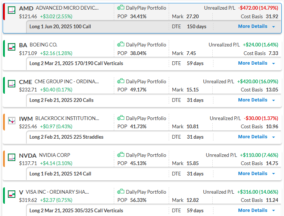Open the V risk graph icon
The height and width of the screenshot is (216, 284).
tap(12, 194)
